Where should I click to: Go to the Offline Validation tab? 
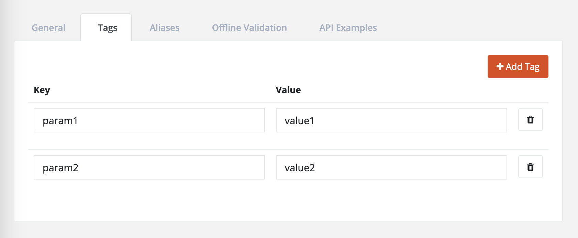(249, 28)
